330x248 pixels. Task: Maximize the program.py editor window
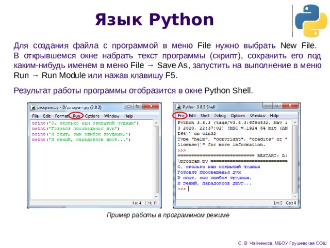138,106
